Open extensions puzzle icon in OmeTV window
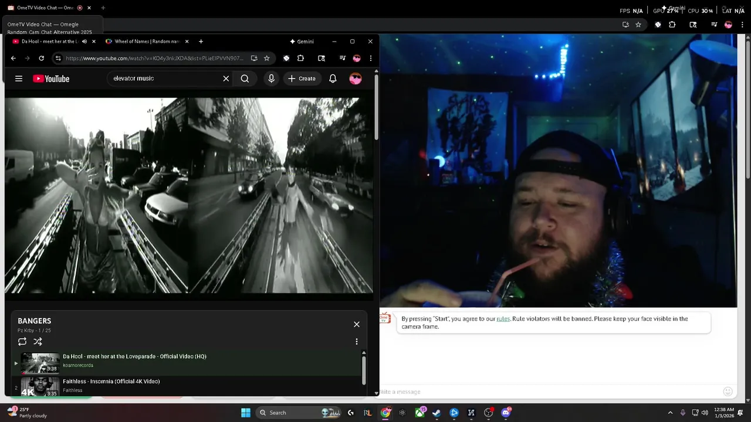 click(x=672, y=25)
